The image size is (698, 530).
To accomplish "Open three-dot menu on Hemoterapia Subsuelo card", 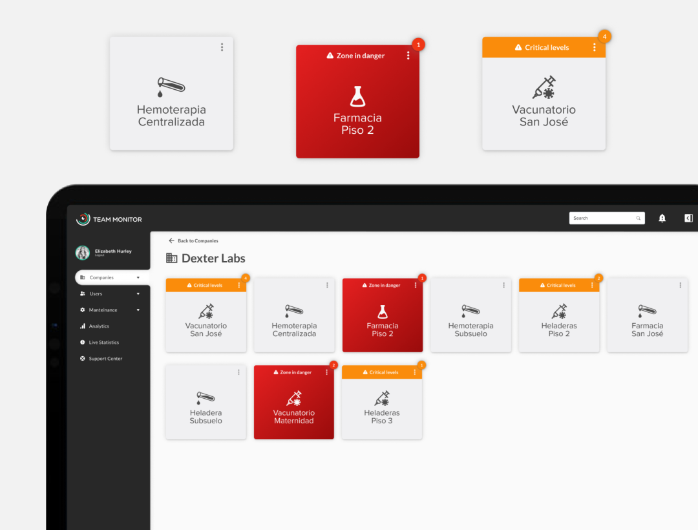I will pyautogui.click(x=503, y=285).
